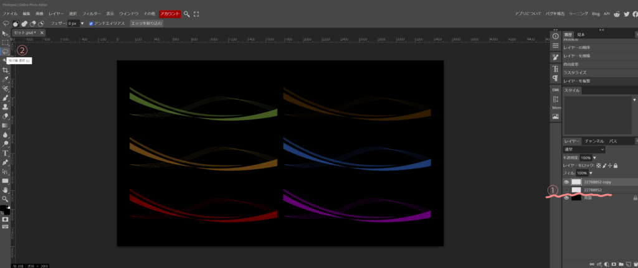Screen dimensions: 638x268
Task: Click the search magnifier icon in menu bar
Action: pos(186,14)
